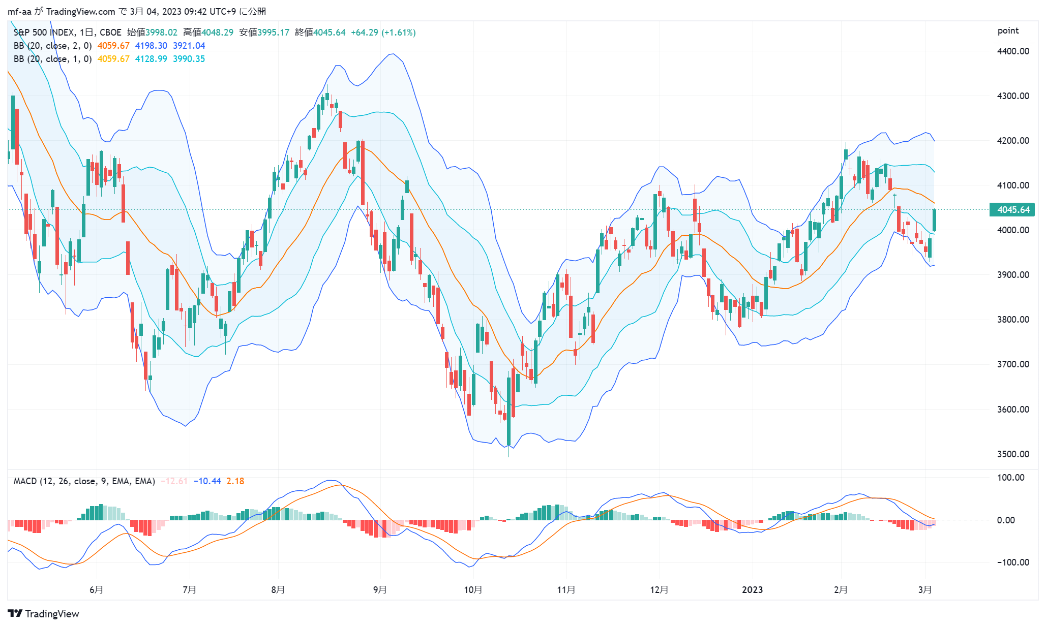Click the upper band value 4198.30

(151, 46)
